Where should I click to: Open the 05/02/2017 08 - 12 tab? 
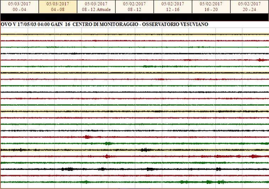click(x=134, y=7)
